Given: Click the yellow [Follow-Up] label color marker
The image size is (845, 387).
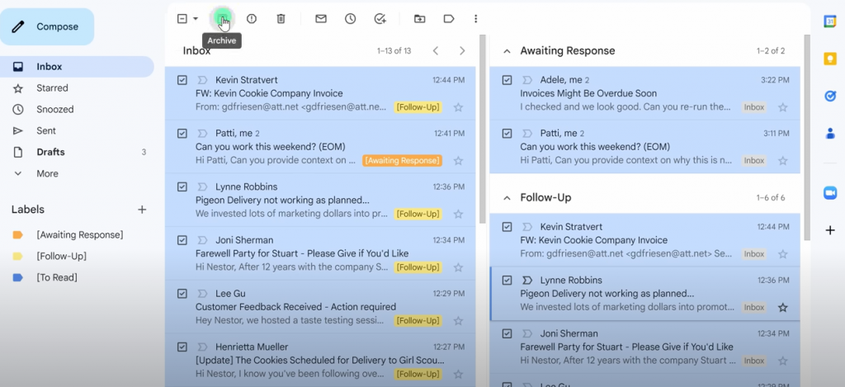Looking at the screenshot, I should pos(18,257).
